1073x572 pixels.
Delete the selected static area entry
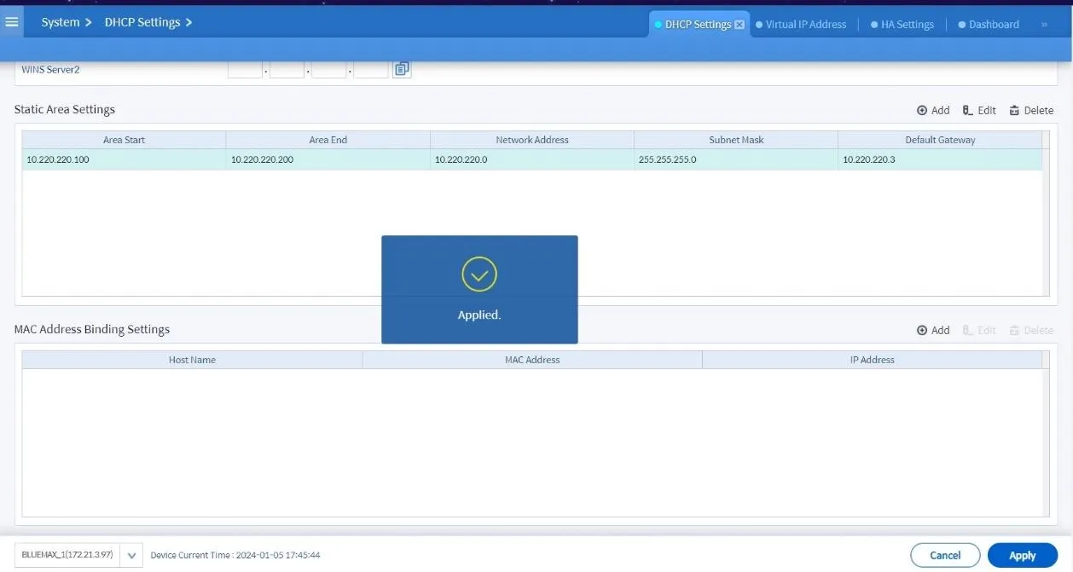(1030, 110)
